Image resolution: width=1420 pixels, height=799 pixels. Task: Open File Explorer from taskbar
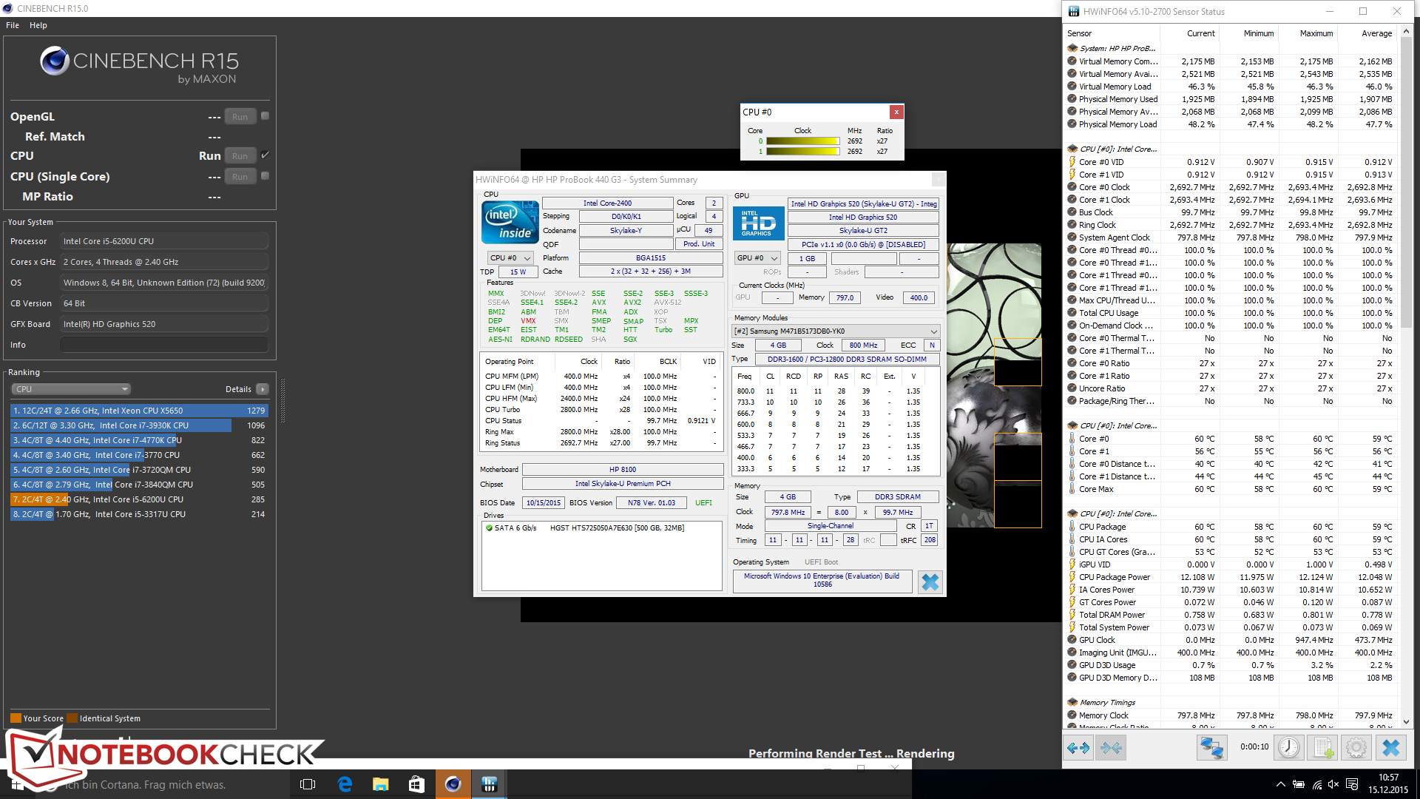tap(380, 784)
